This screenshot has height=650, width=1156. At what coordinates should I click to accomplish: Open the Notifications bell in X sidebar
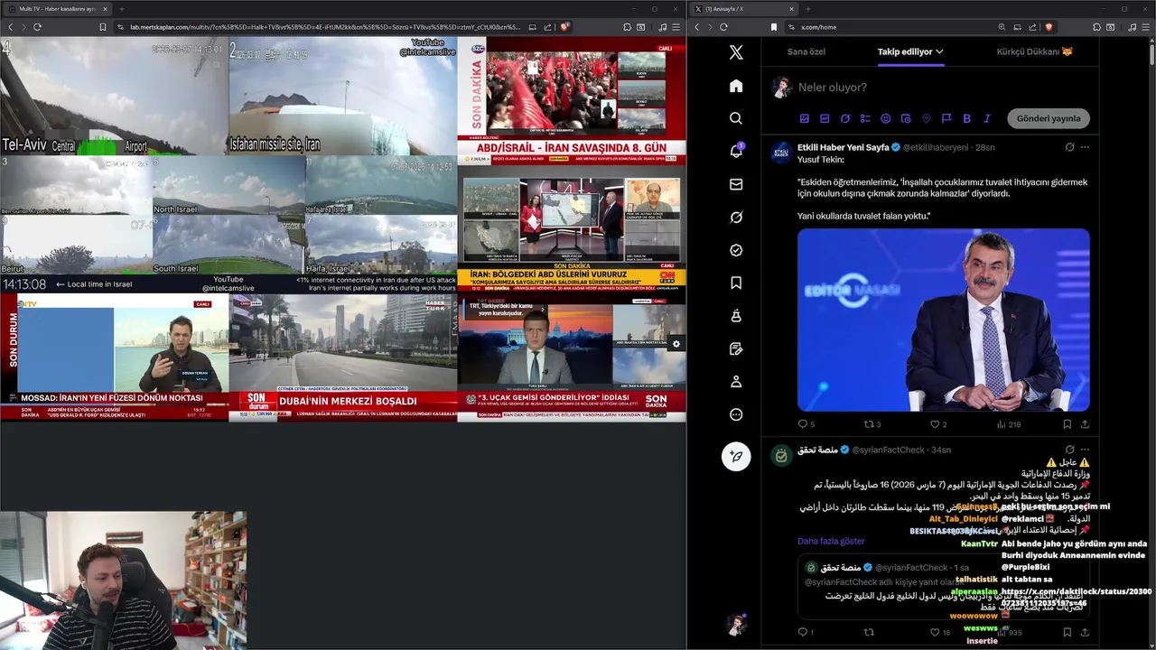[x=736, y=151]
